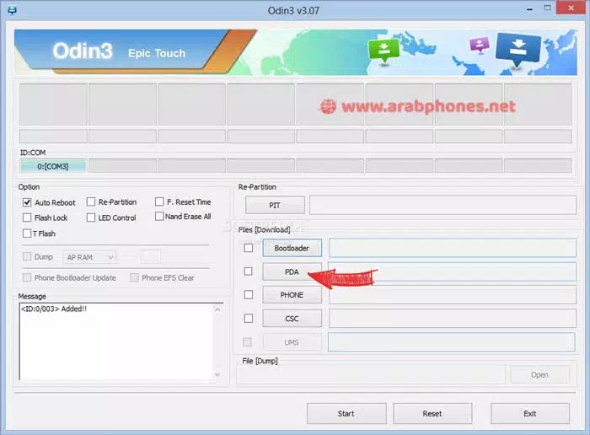The width and height of the screenshot is (590, 435).
Task: Tick the UMS file checkbox
Action: click(247, 342)
